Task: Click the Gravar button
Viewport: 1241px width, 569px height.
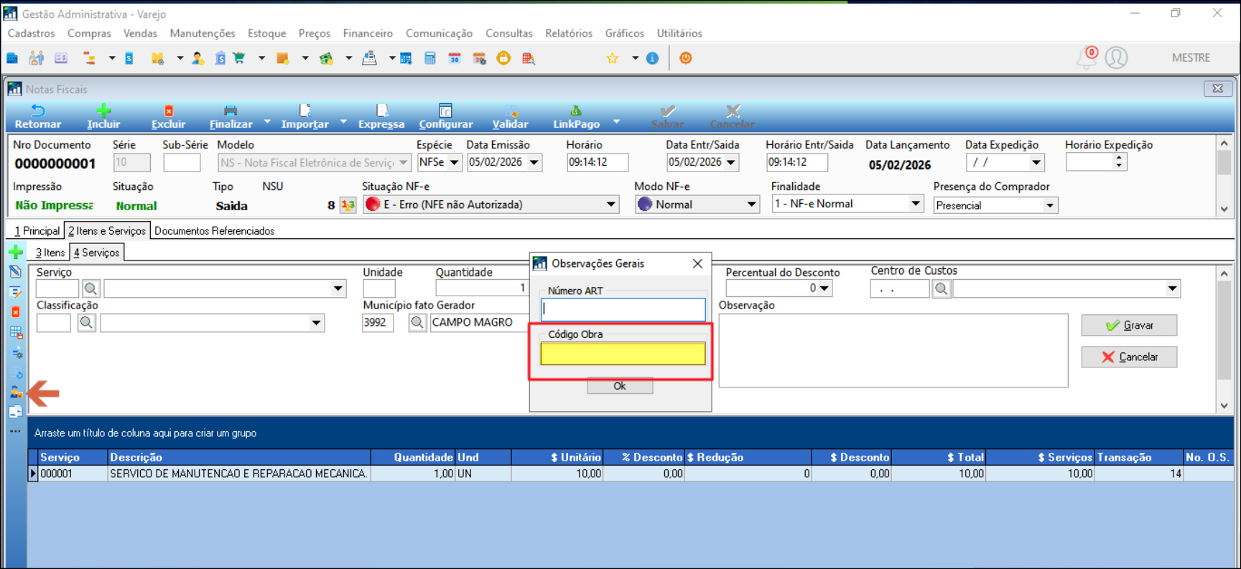Action: 1129,325
